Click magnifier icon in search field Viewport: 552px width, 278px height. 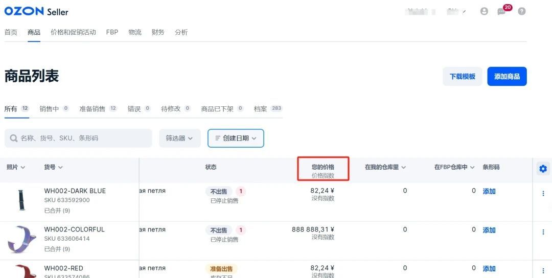coord(14,138)
